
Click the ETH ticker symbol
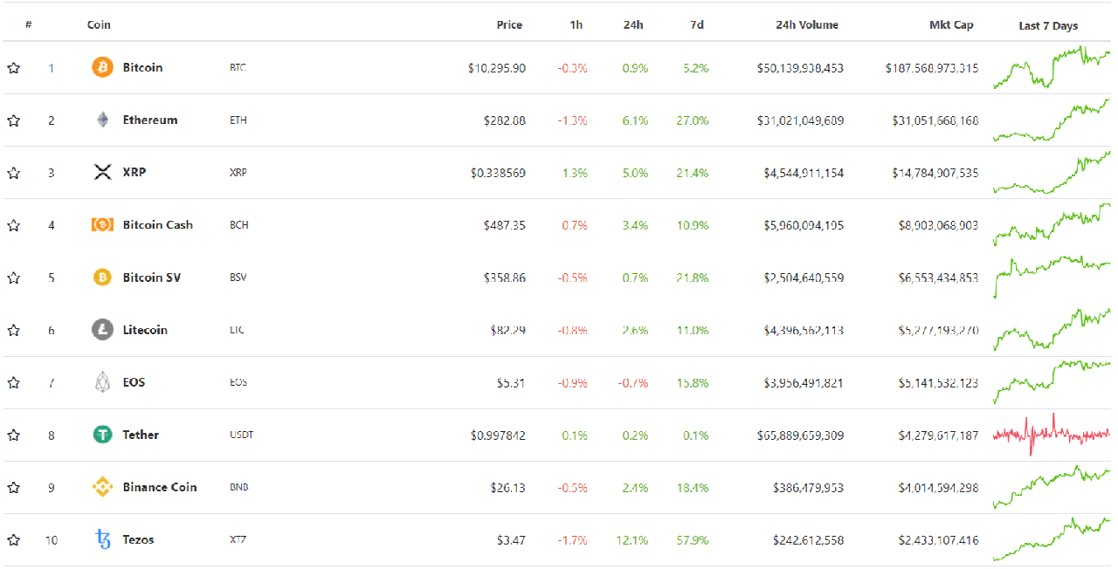click(238, 120)
